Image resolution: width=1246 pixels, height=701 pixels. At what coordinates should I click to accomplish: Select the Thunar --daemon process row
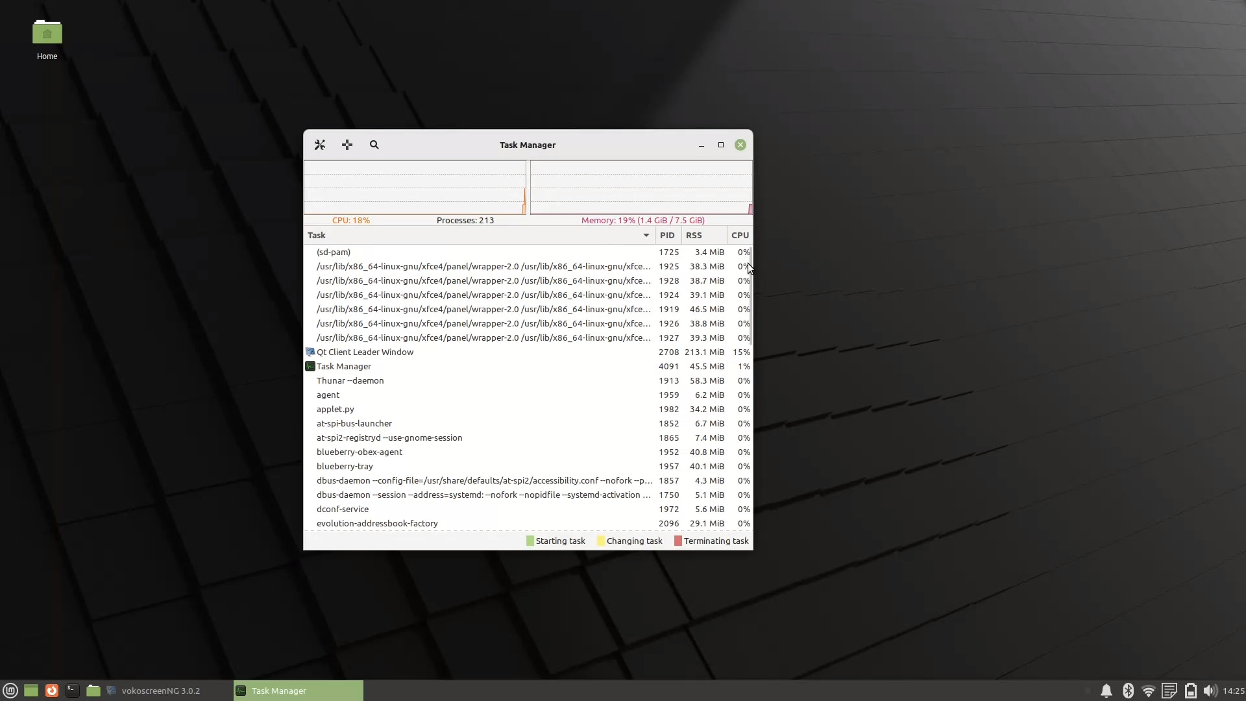pos(454,381)
